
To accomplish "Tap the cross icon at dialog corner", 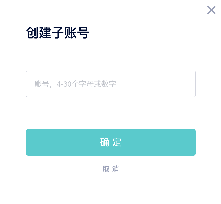I will click(x=211, y=10).
